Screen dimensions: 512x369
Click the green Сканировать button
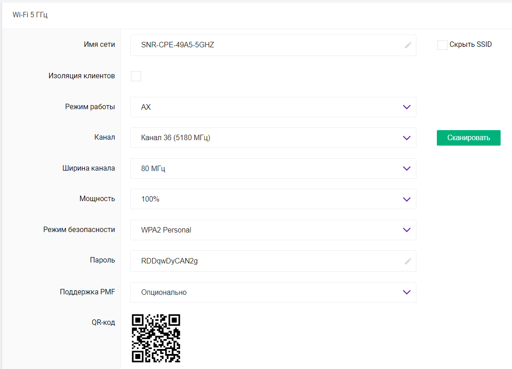point(469,138)
